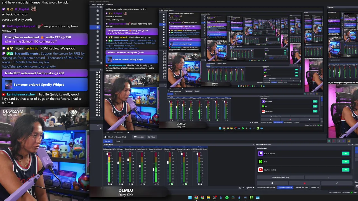
Task: Open the green 'a' app on the taskbar
Action: [x=251, y=198]
